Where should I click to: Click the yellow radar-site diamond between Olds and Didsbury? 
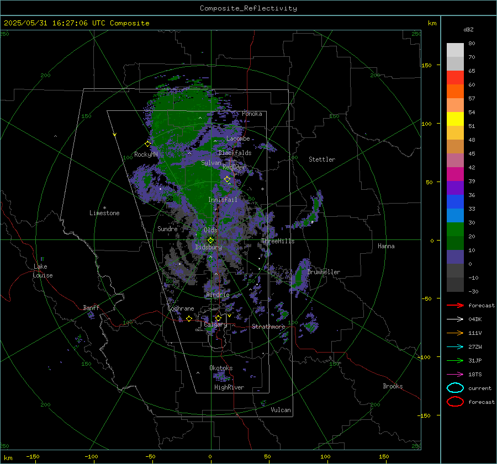[x=210, y=241]
